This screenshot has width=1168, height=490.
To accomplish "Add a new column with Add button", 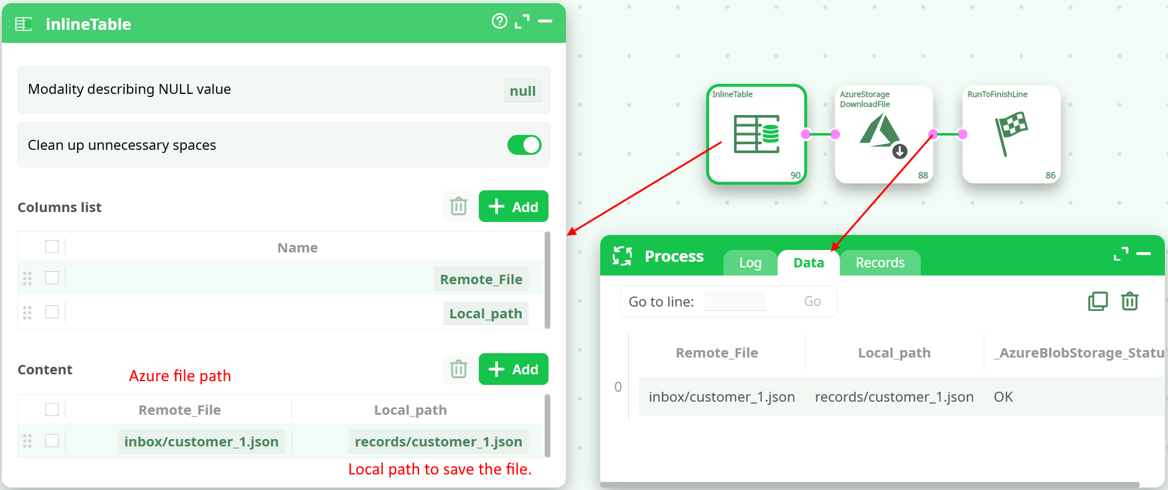I will click(x=513, y=206).
